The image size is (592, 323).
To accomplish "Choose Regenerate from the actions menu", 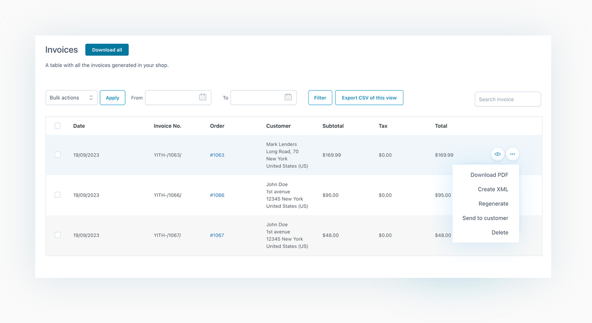I will [493, 204].
